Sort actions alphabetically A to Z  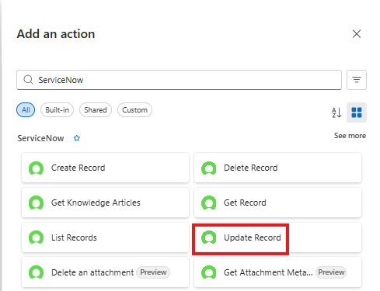pyautogui.click(x=336, y=113)
